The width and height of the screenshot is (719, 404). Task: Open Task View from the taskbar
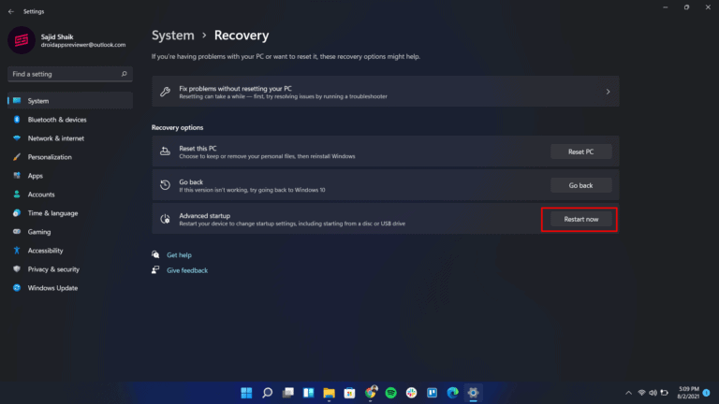click(x=288, y=393)
